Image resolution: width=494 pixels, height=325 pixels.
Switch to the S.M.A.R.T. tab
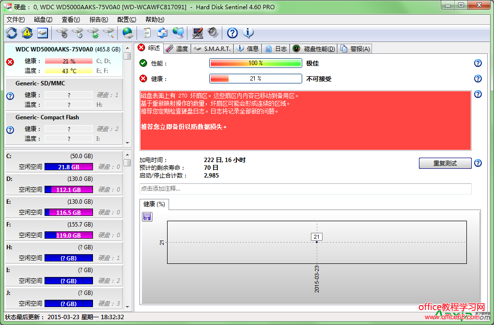click(212, 49)
